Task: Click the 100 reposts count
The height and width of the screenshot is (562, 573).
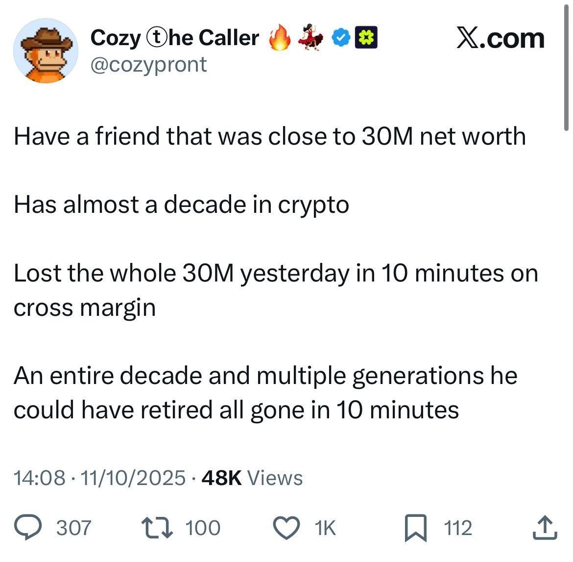Action: pos(203,528)
